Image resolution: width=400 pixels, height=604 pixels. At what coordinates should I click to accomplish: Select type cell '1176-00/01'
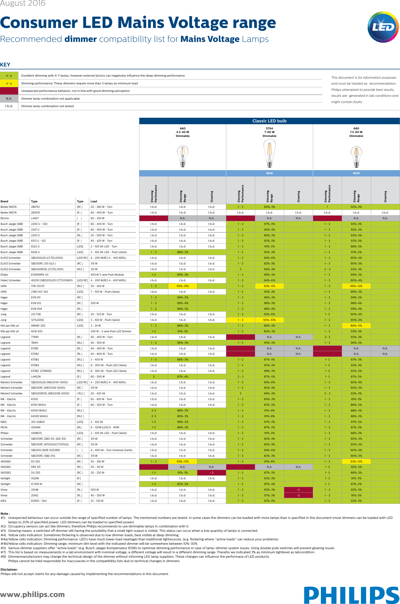(38, 286)
